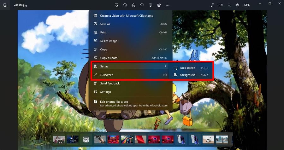Viewport: 284px width, 150px height.
Task: Open Settings from the context menu
Action: click(130, 92)
